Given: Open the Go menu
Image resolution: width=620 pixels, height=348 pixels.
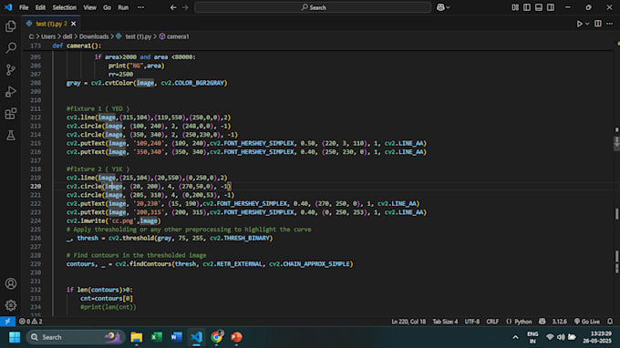Looking at the screenshot, I should 107,7.
